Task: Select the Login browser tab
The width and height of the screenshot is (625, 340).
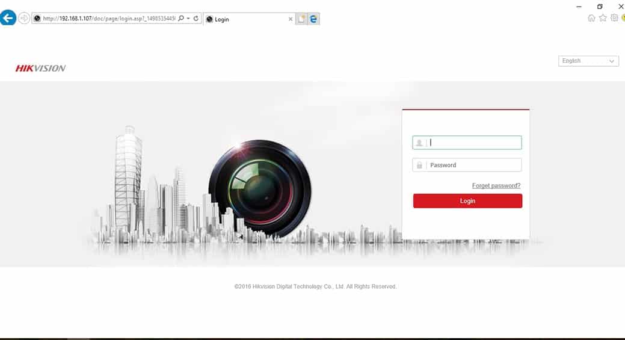Action: tap(249, 19)
